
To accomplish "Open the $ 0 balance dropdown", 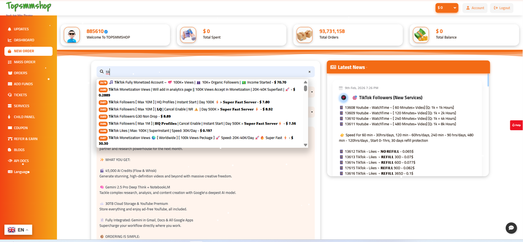I will point(447,8).
